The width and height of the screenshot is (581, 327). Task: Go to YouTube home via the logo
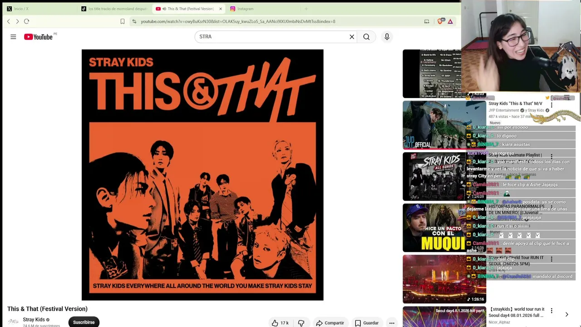click(x=39, y=37)
